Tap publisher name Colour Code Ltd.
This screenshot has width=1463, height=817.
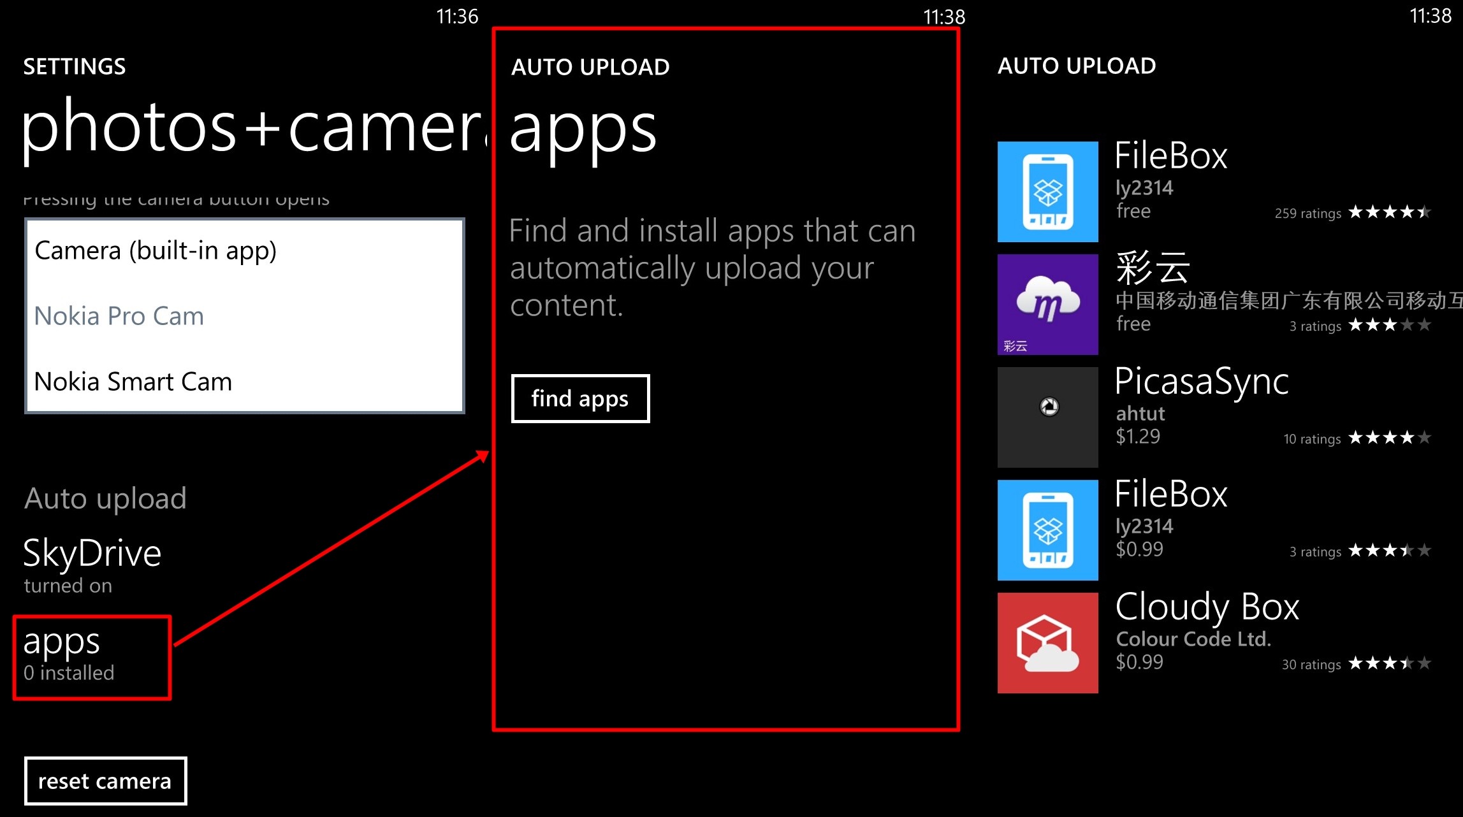coord(1193,639)
